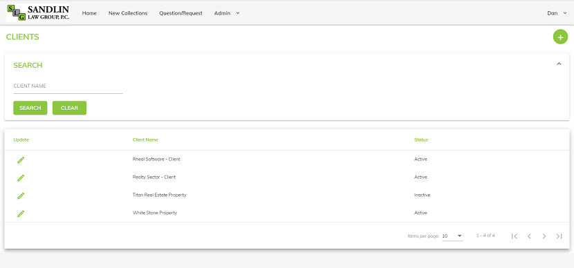The height and width of the screenshot is (268, 574).
Task: Click the green Search button
Action: click(x=30, y=108)
